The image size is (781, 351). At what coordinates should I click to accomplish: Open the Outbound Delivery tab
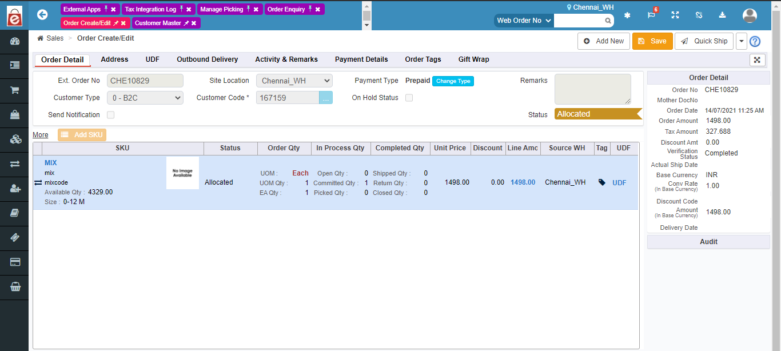click(x=207, y=59)
